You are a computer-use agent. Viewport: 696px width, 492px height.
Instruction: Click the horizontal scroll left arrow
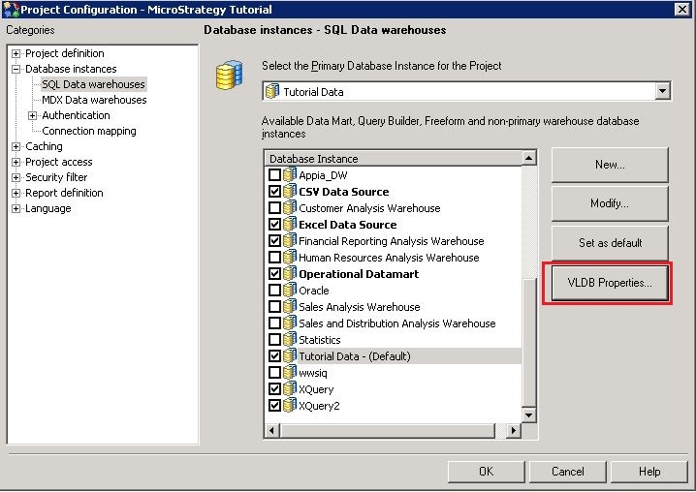tap(271, 430)
